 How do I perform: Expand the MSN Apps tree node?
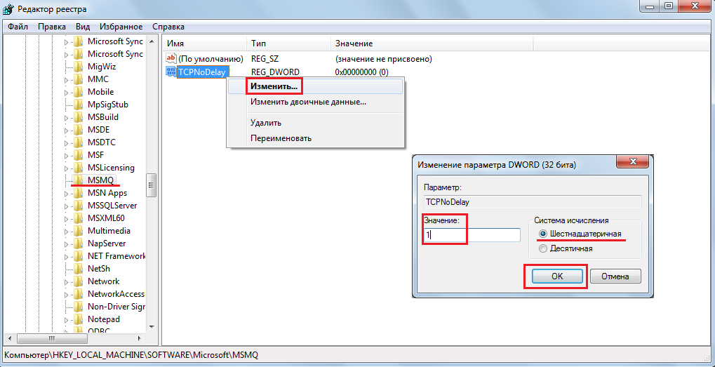[x=66, y=193]
